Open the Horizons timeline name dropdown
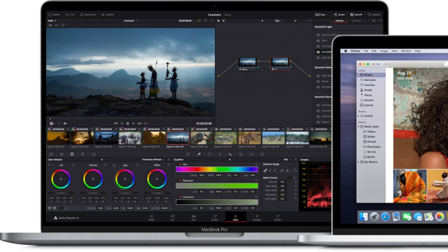The width and height of the screenshot is (448, 252). point(131,21)
